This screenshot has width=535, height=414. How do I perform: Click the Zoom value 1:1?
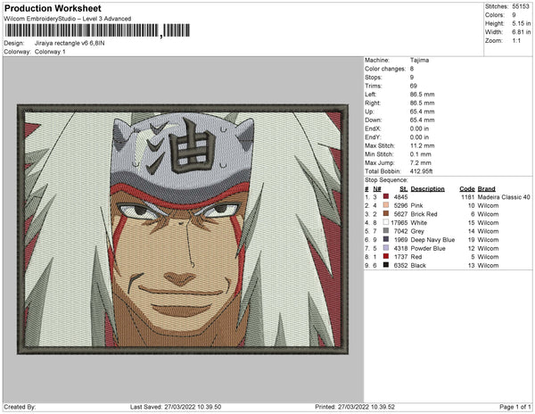click(516, 41)
